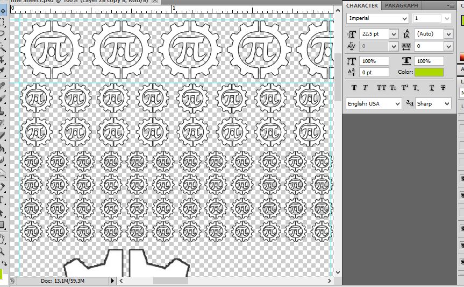The height and width of the screenshot is (287, 464).
Task: Select the Hand tool in the toolbox
Action: tap(3, 239)
